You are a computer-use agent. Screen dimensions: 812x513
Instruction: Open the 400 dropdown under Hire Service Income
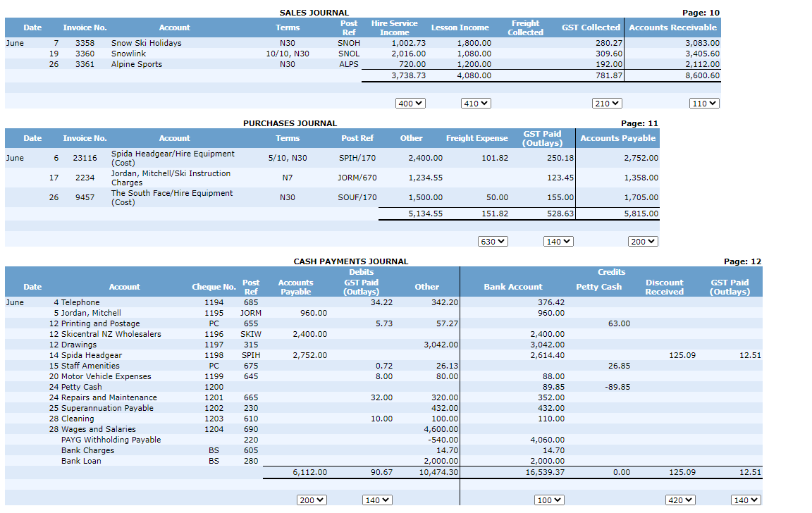click(410, 103)
